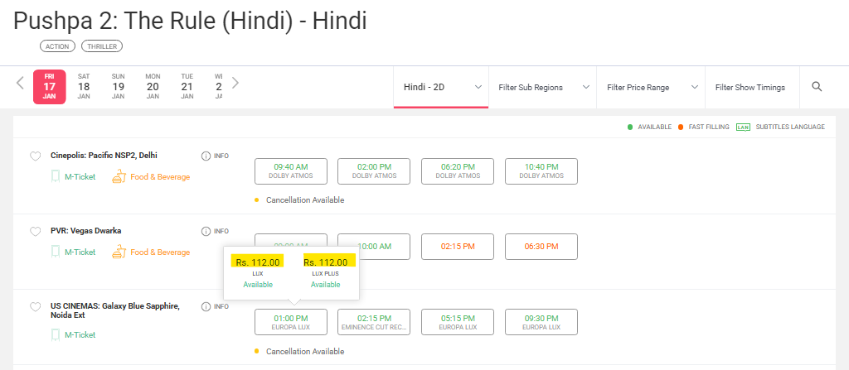Image resolution: width=849 pixels, height=370 pixels.
Task: Open info icon for US Cinemas Galaxy
Action: coord(206,307)
